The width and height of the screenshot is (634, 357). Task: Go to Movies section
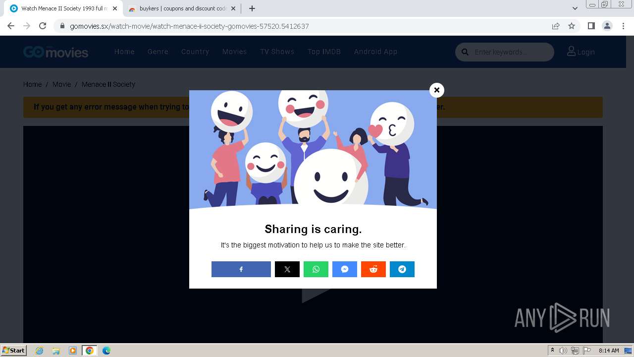(235, 52)
